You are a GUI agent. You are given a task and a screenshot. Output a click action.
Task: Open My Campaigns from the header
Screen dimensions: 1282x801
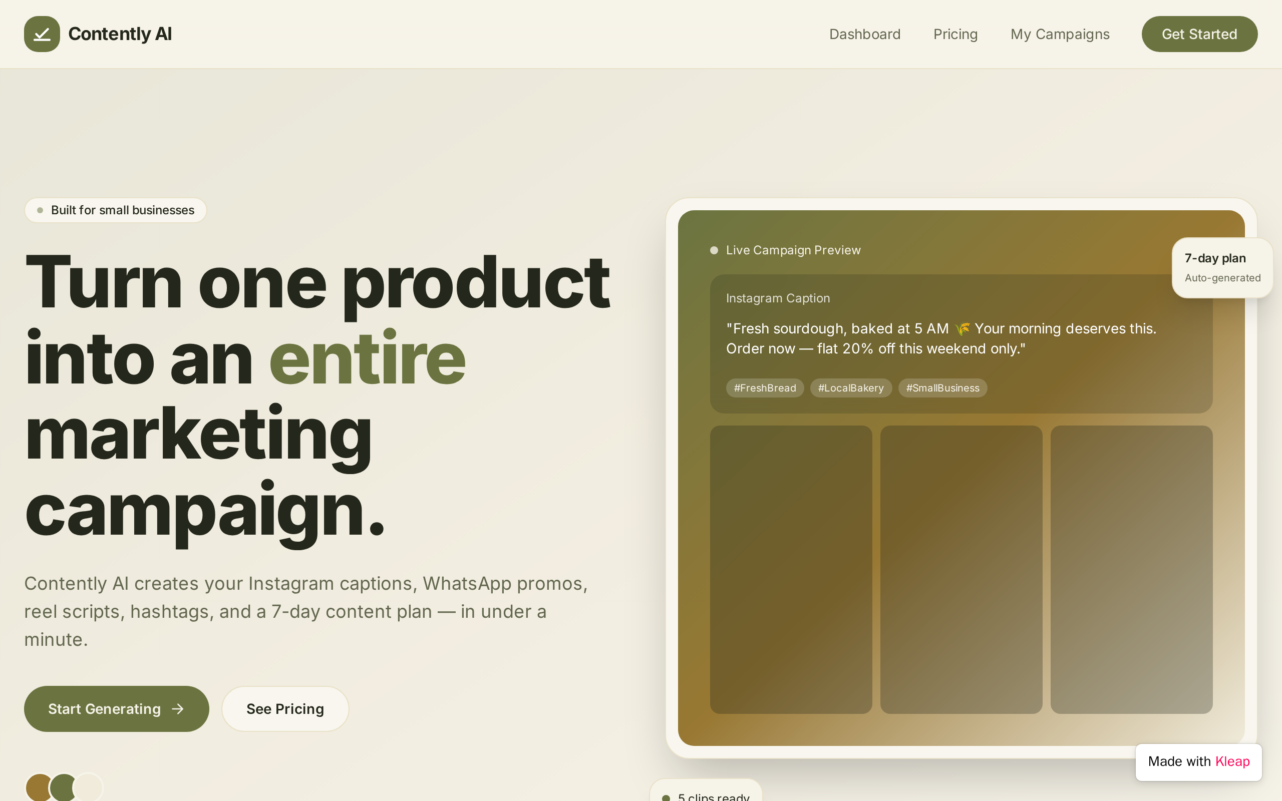(x=1060, y=34)
